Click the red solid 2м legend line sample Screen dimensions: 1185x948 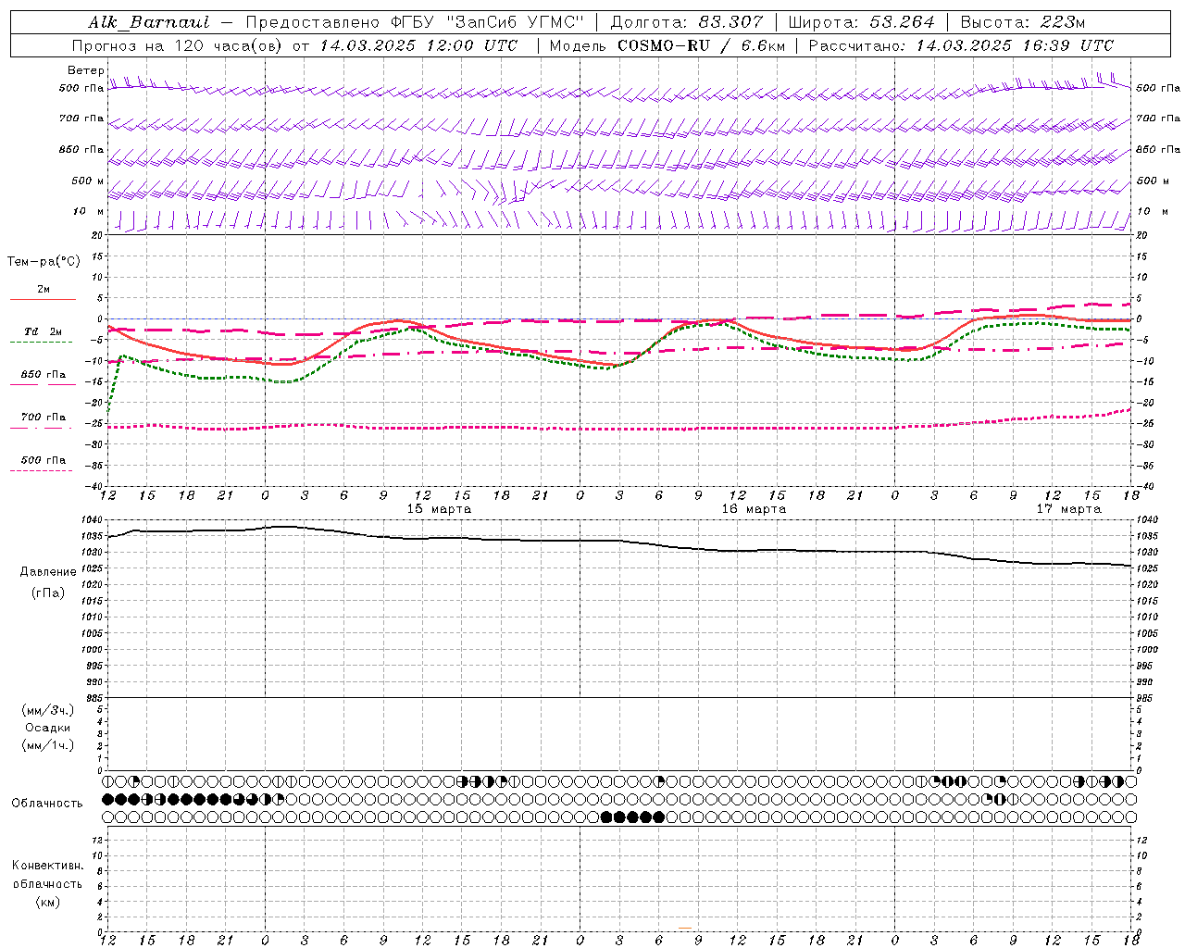point(43,299)
